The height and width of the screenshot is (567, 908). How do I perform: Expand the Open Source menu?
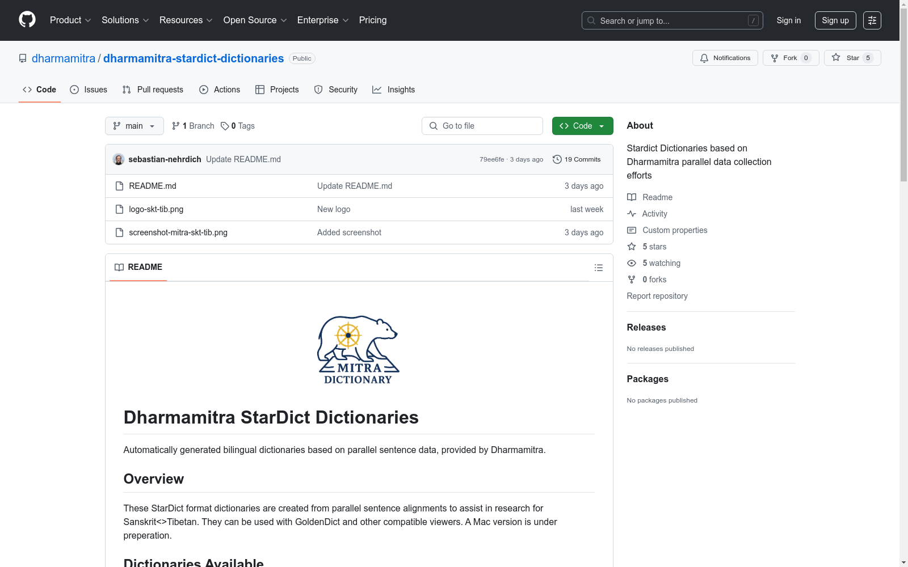tap(255, 20)
